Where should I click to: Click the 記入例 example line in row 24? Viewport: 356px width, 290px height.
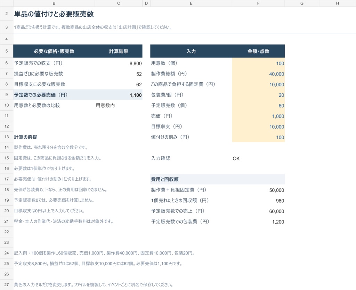click(x=104, y=253)
